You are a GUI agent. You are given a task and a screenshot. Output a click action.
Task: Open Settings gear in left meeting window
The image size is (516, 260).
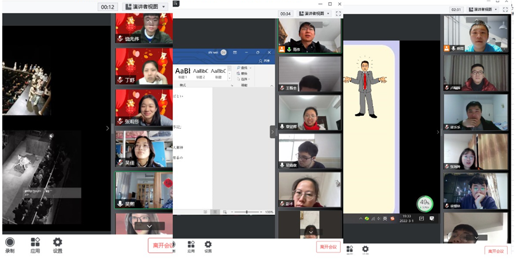(57, 242)
